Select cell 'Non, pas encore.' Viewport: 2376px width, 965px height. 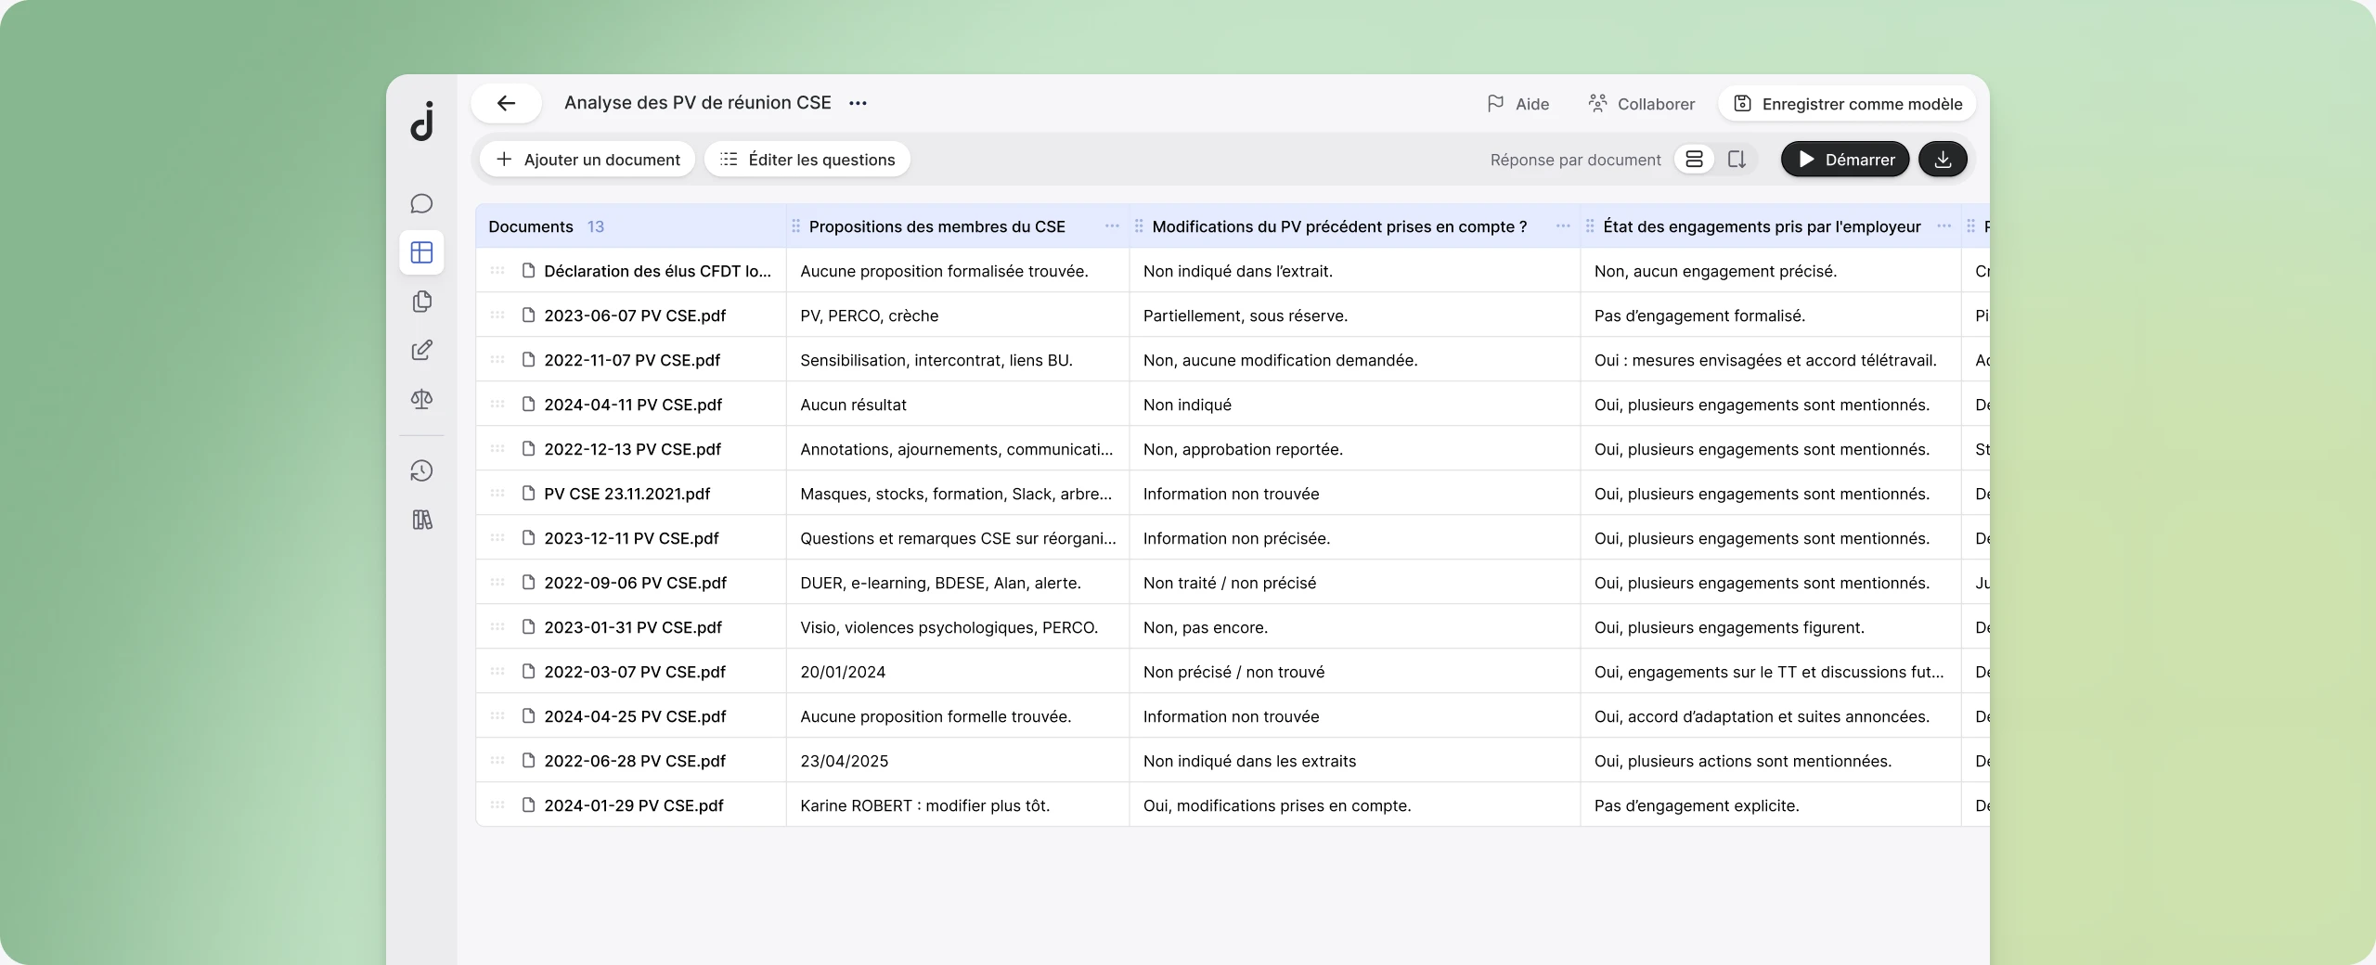point(1355,627)
